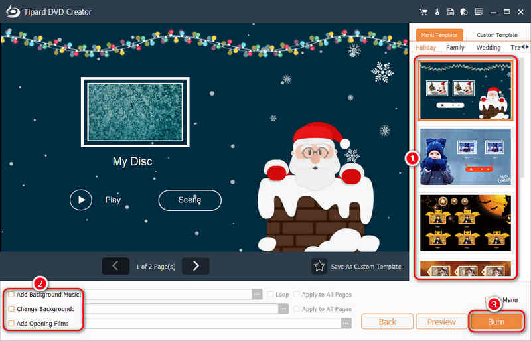This screenshot has height=341, width=531.
Task: Click the save project disk icon
Action: click(x=451, y=12)
